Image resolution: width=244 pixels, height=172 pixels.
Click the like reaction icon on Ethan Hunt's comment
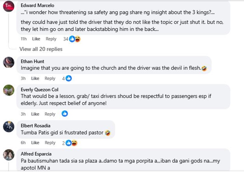[69, 78]
